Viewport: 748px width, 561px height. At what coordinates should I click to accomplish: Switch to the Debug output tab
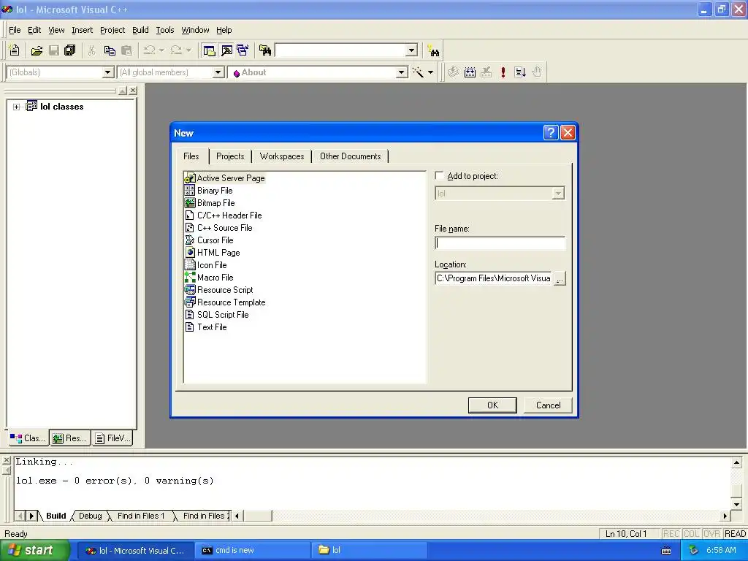click(90, 516)
